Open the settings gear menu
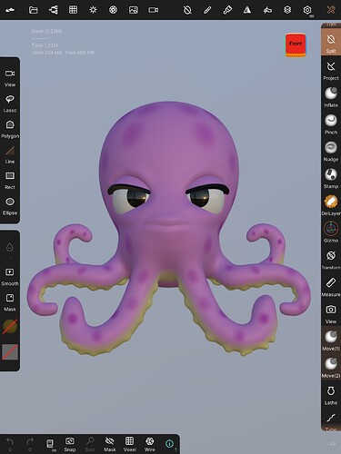This screenshot has height=454, width=341. pyautogui.click(x=307, y=10)
